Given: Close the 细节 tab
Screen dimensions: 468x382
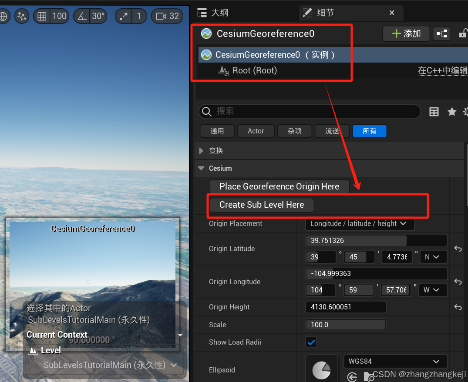Looking at the screenshot, I should click(x=392, y=13).
